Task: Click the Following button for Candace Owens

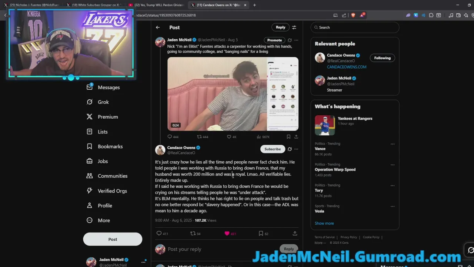Action: pos(382,58)
